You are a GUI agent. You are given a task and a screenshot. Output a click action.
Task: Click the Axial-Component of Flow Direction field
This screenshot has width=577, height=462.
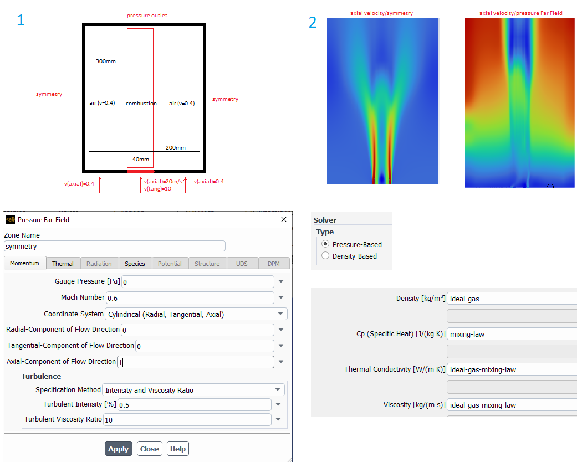196,362
